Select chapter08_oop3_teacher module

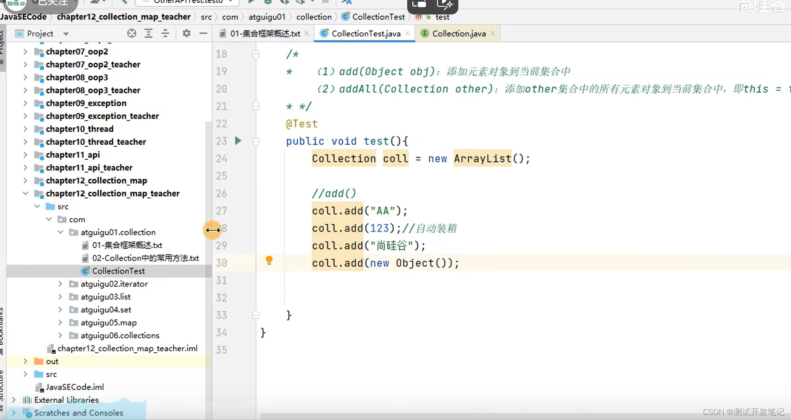point(93,90)
